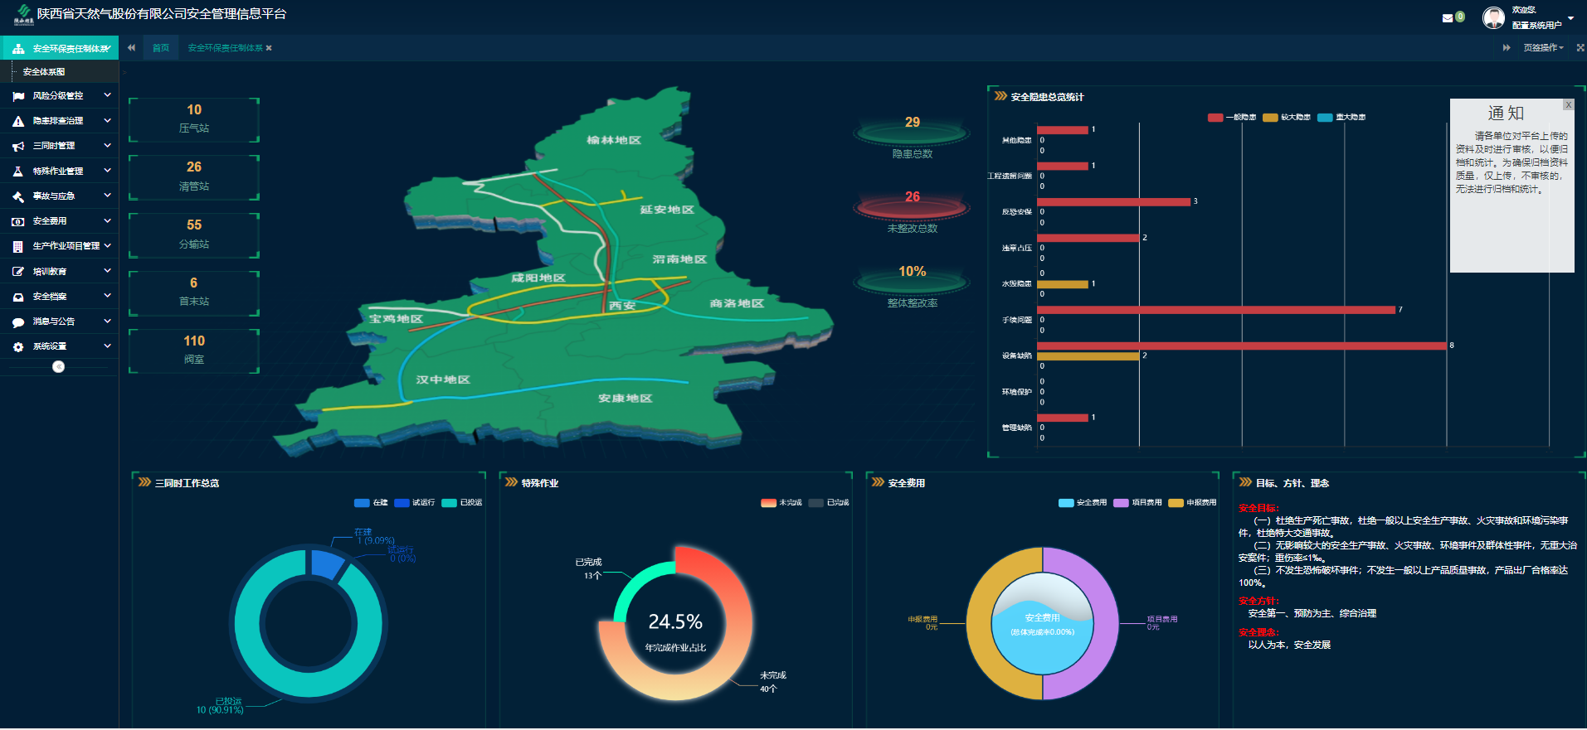Click the chevron icon beside 安全隐患总览统计
Viewport: 1587px width, 730px height.
click(x=1000, y=96)
